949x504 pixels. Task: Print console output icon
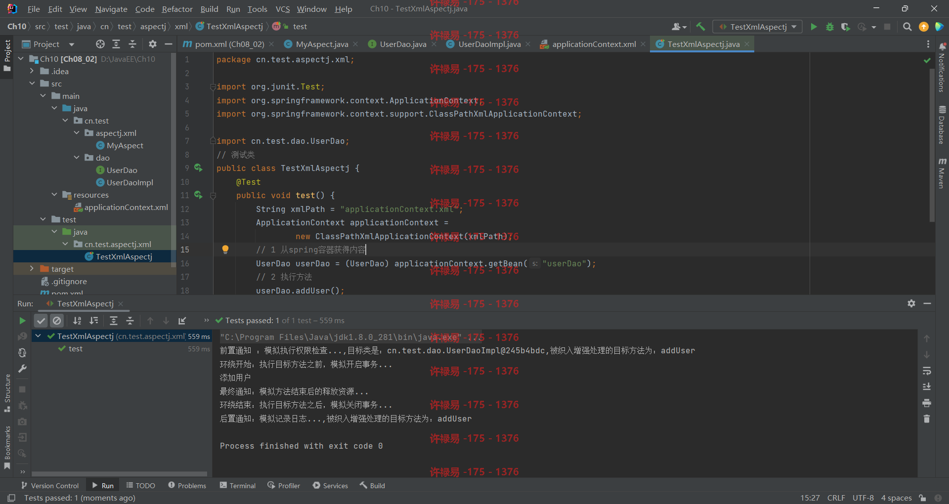point(927,403)
